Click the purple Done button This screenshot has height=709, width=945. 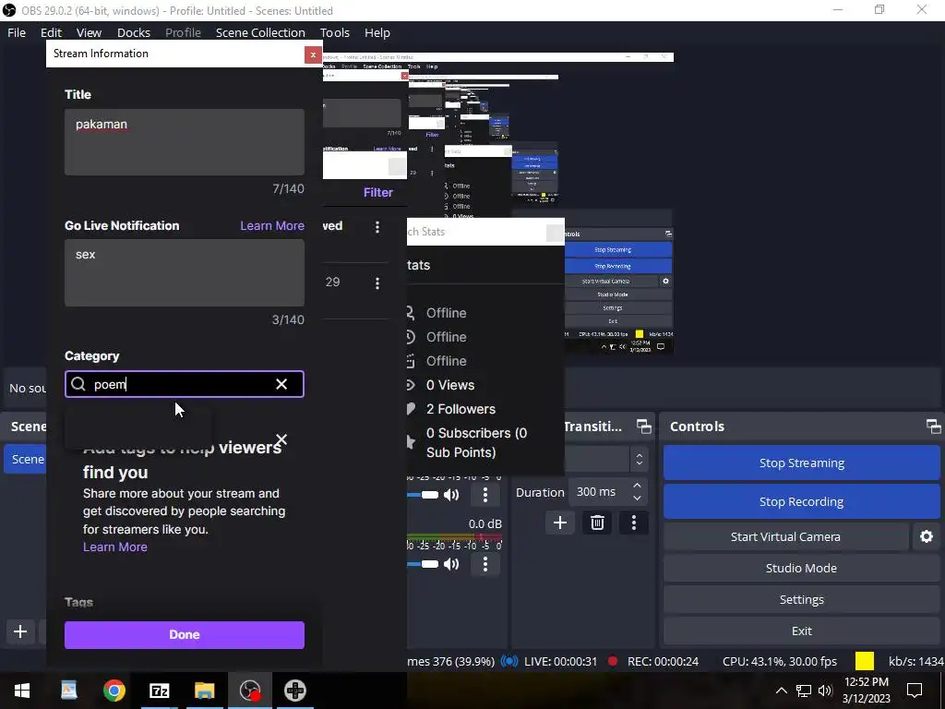coord(185,635)
